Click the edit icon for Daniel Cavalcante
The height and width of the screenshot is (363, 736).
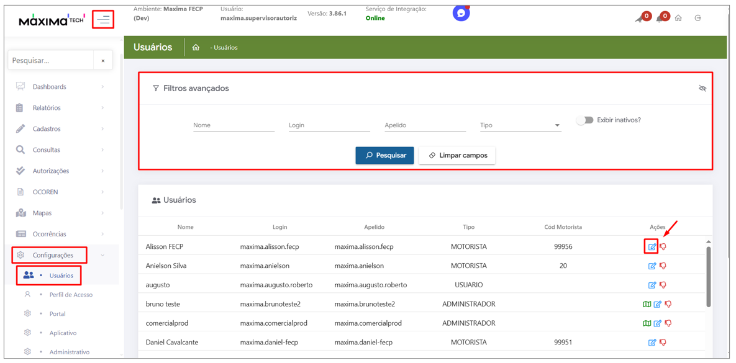652,343
